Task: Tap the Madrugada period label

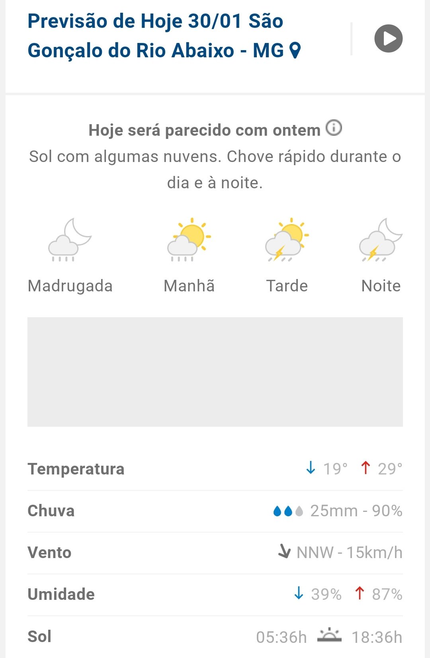Action: (70, 286)
